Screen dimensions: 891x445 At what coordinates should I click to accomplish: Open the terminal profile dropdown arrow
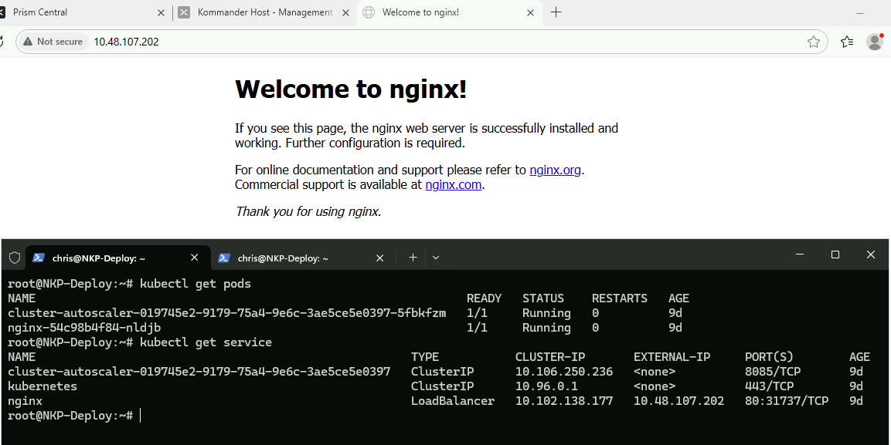[x=436, y=258]
